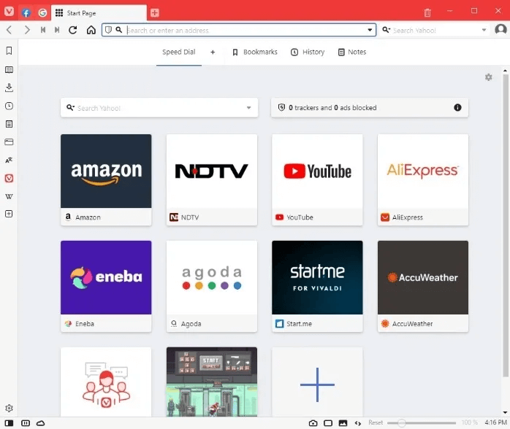
Task: Add a new web panel
Action: [9, 214]
